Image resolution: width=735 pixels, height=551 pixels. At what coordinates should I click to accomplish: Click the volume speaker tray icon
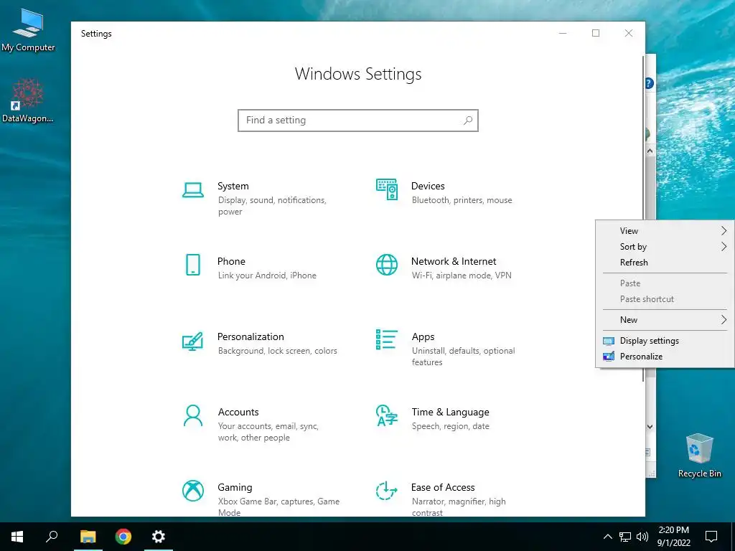[x=642, y=537]
